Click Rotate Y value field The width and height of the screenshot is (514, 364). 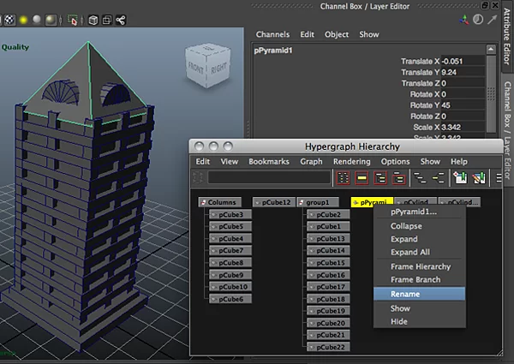(463, 105)
